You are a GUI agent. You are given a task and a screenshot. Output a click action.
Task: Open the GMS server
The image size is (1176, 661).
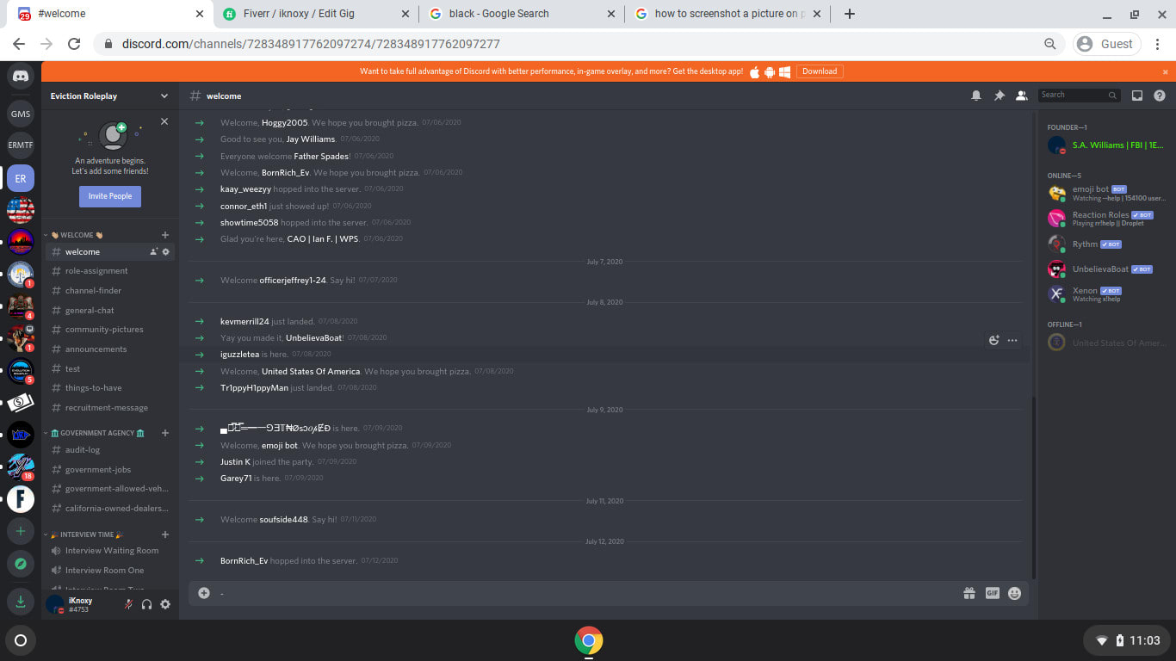[21, 114]
